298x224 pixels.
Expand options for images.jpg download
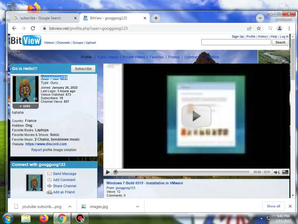point(138,206)
